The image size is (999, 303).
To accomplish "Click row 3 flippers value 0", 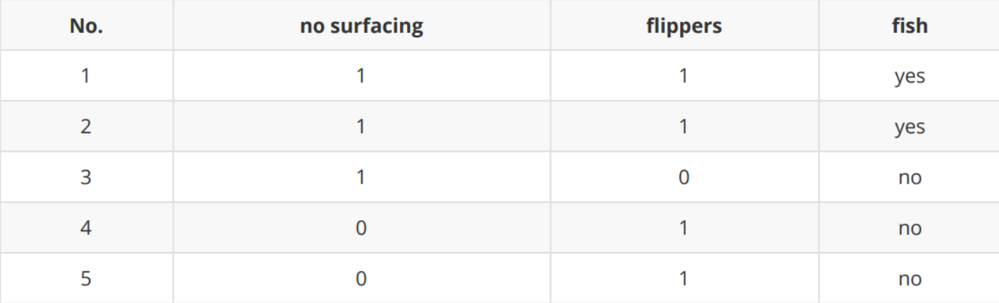I will 684,177.
